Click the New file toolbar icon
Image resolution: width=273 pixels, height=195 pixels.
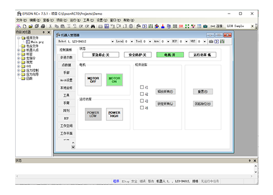(x=24, y=27)
